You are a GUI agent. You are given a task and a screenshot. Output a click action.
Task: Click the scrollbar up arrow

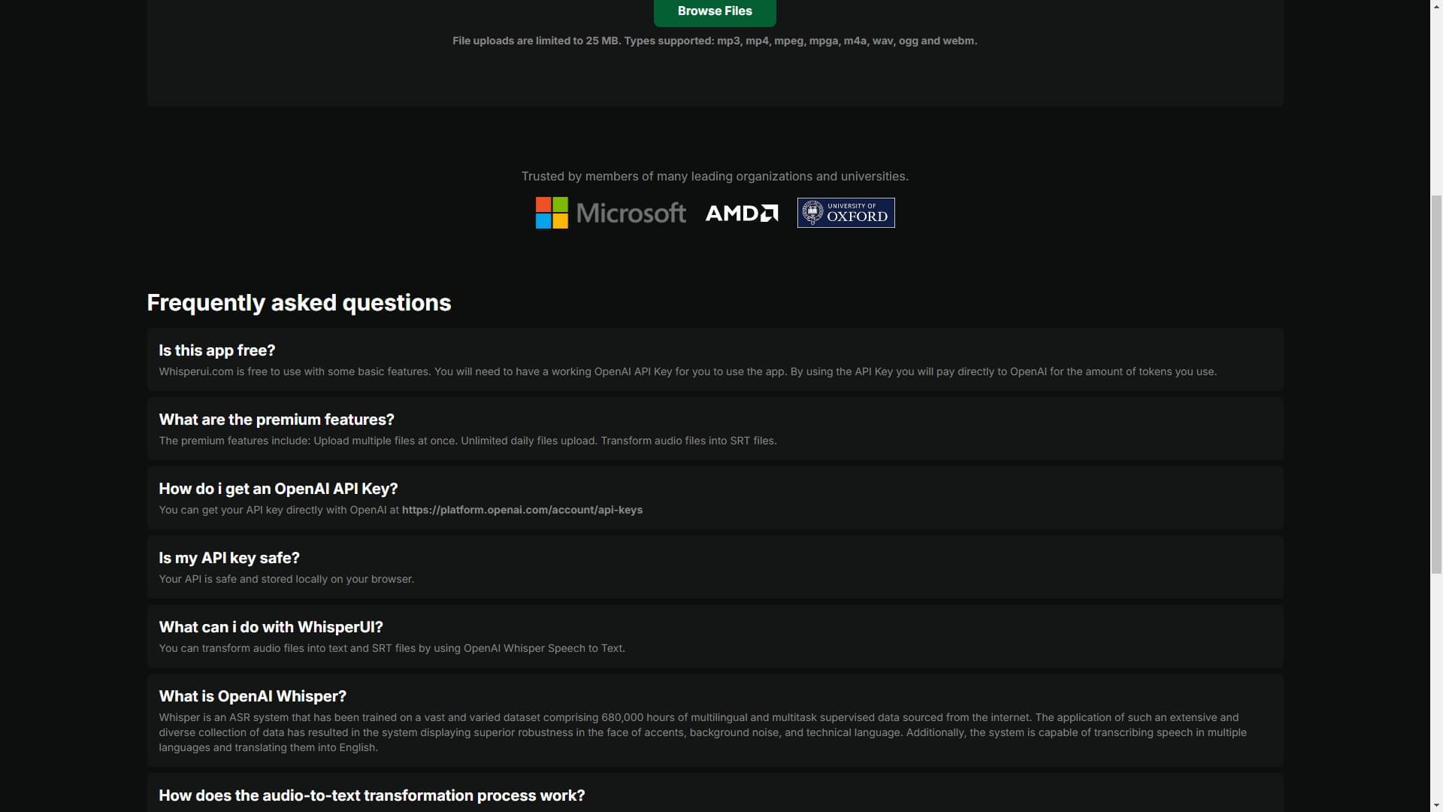click(x=1435, y=6)
